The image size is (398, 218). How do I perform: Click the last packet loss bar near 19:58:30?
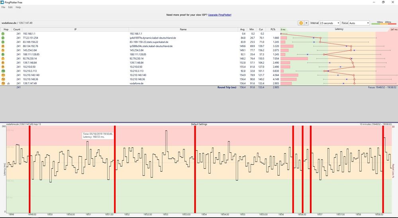click(x=383, y=169)
